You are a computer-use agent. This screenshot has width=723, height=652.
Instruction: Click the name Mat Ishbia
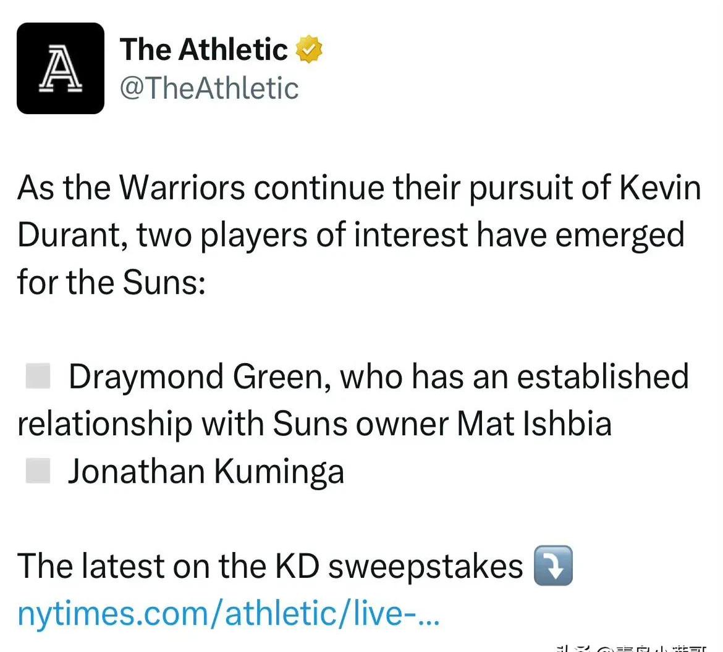tap(534, 423)
